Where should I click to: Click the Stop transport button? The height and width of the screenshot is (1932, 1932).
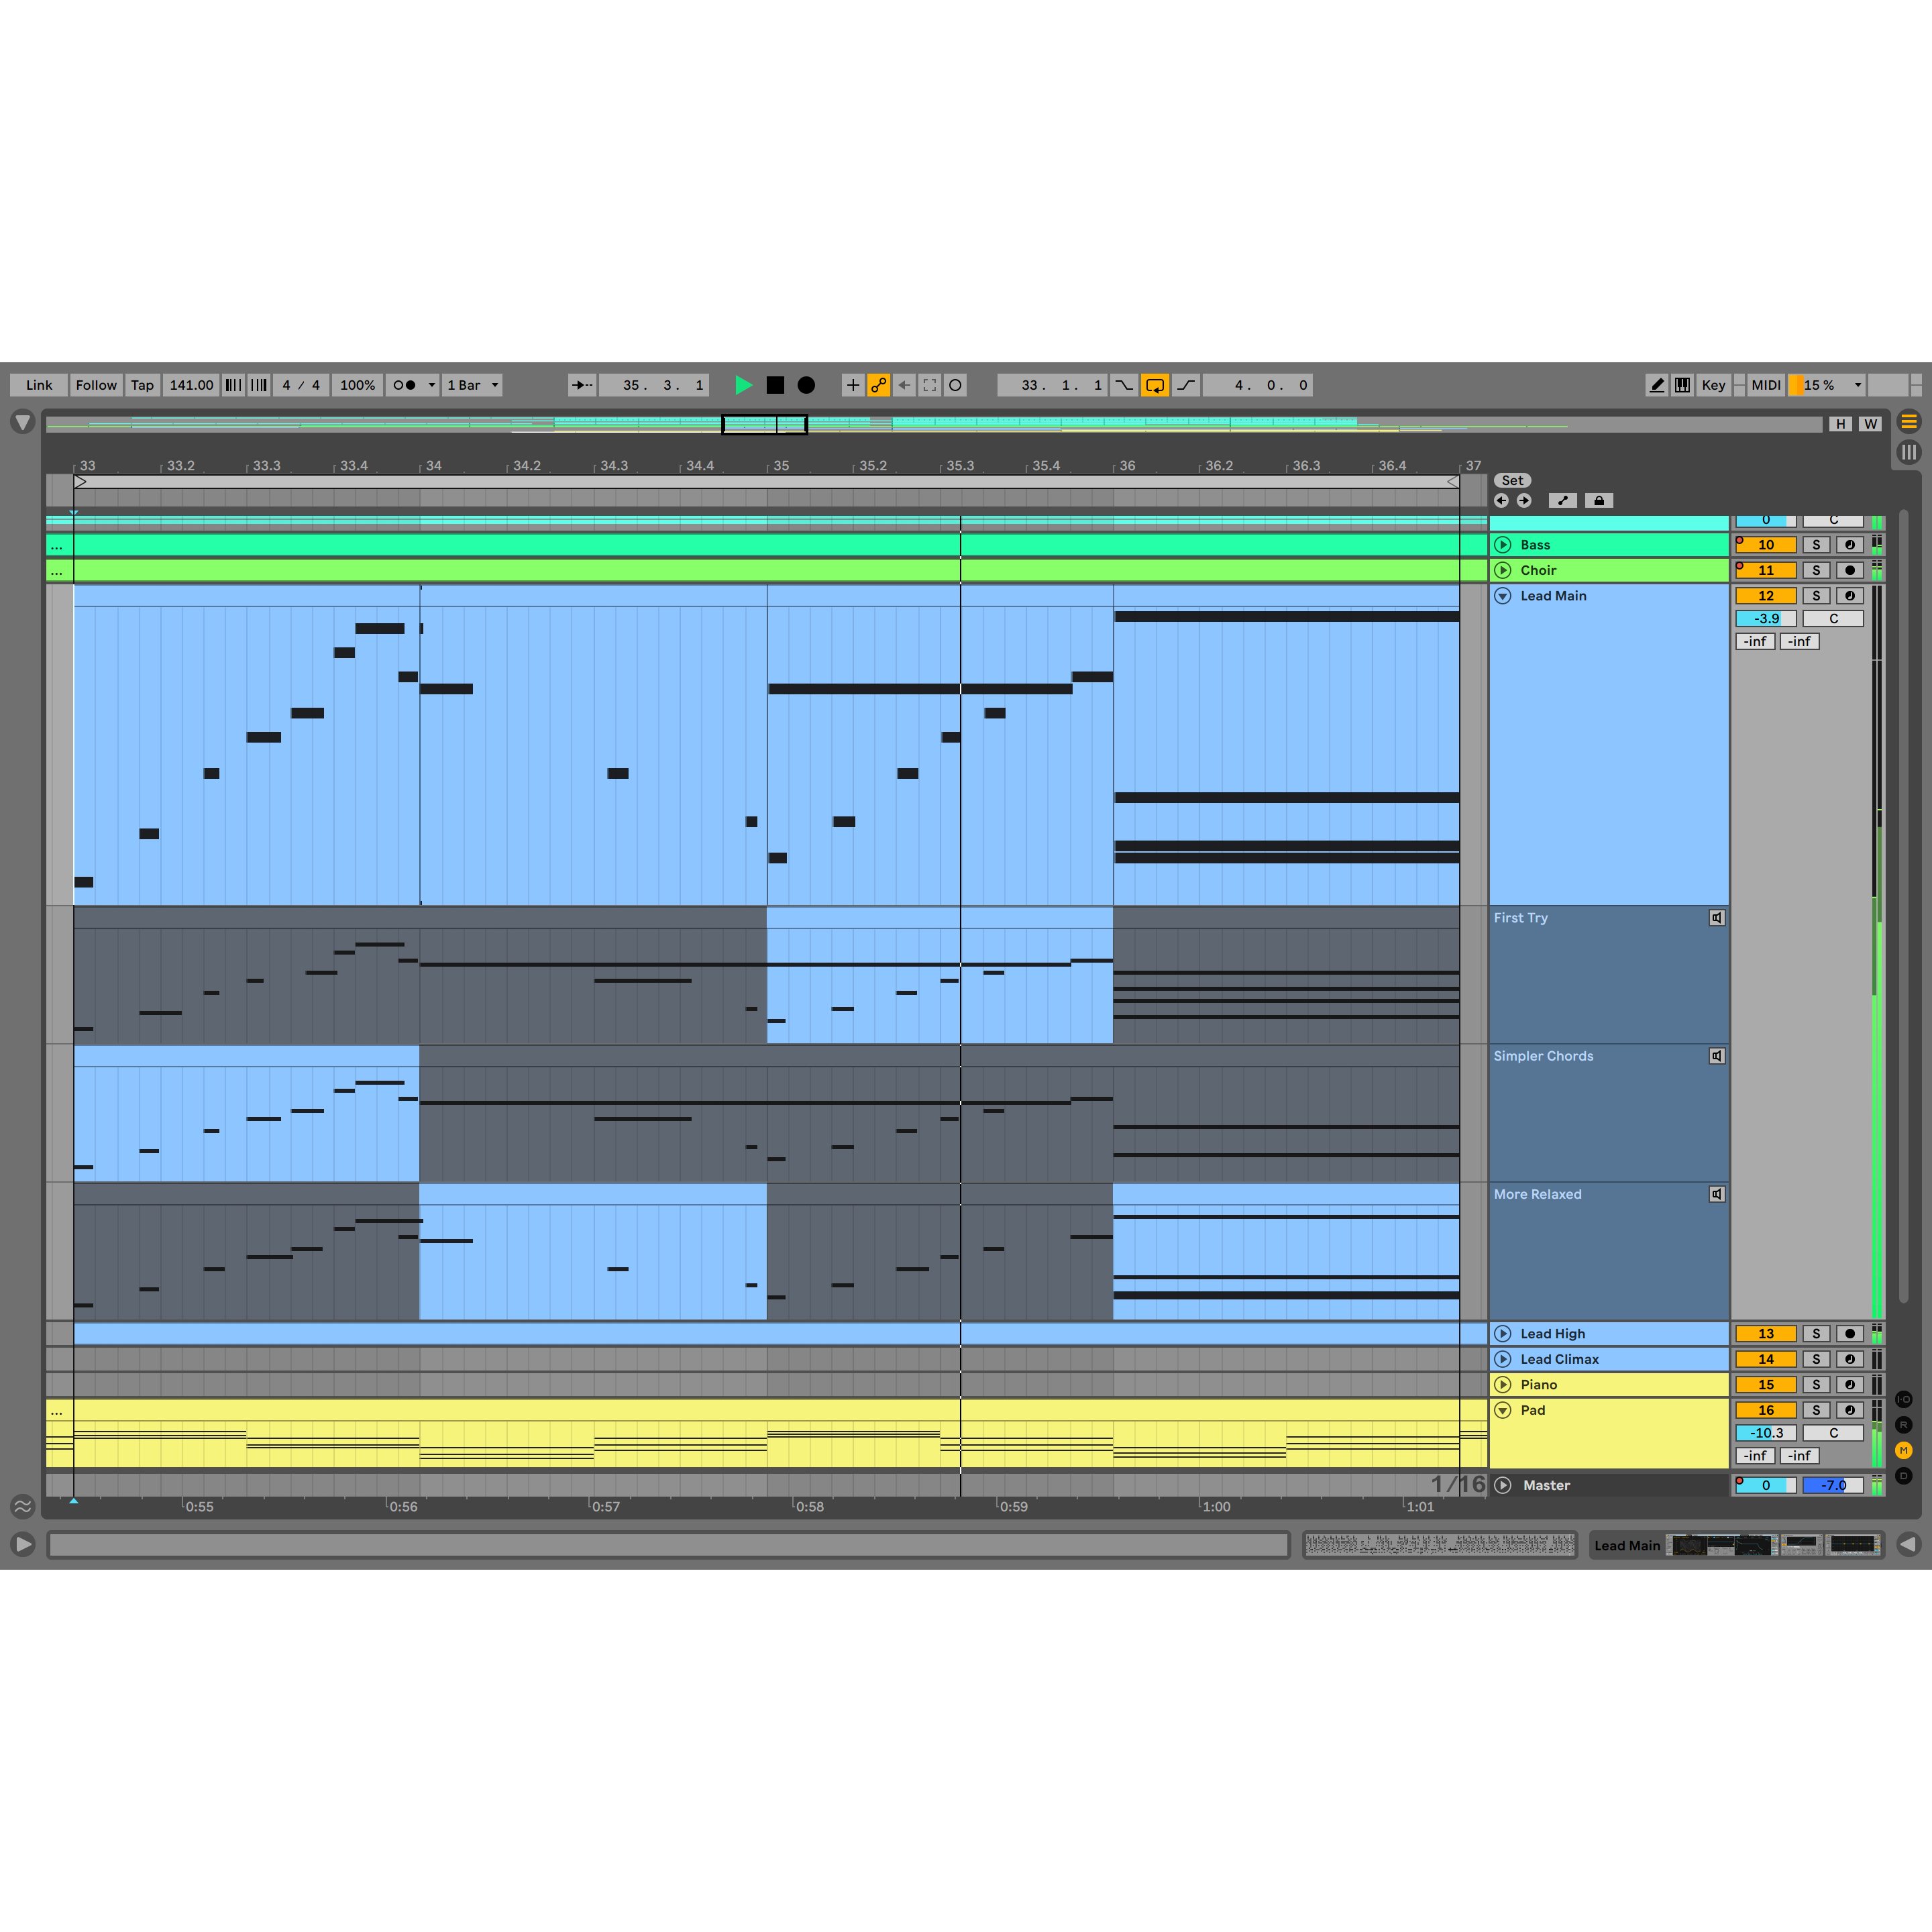[775, 385]
